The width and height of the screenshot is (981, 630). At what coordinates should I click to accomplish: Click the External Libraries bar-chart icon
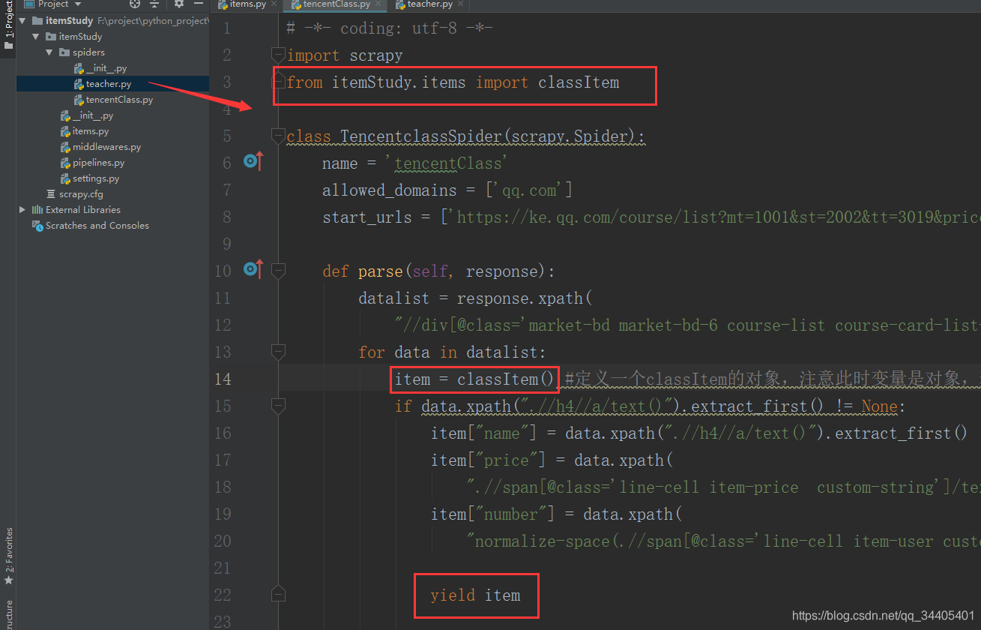pyautogui.click(x=37, y=210)
